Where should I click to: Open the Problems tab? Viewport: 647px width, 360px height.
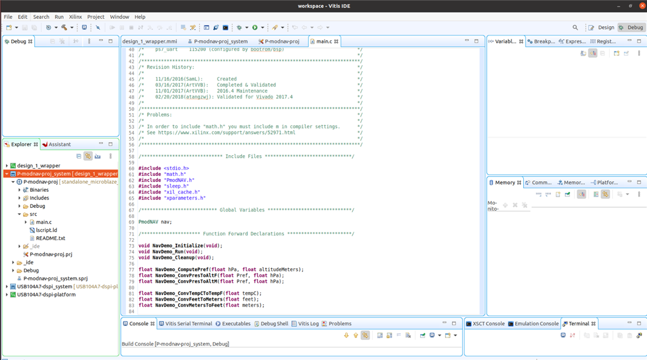(336, 324)
